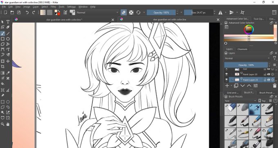Select the Move tool
The height and width of the screenshot is (148, 278).
coord(8,61)
